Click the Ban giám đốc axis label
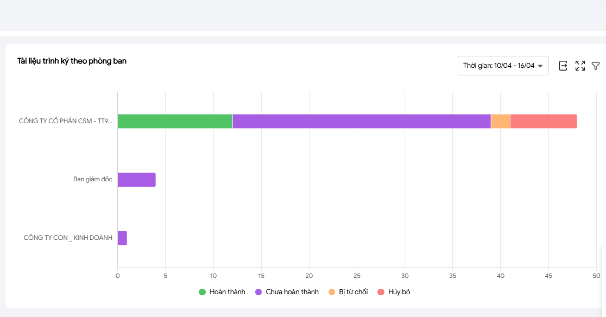This screenshot has height=317, width=606. pyautogui.click(x=93, y=180)
